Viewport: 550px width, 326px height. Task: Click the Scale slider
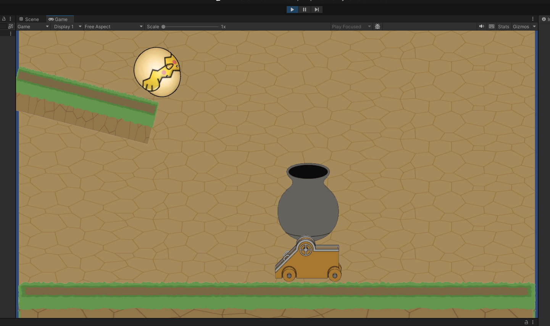(190, 27)
